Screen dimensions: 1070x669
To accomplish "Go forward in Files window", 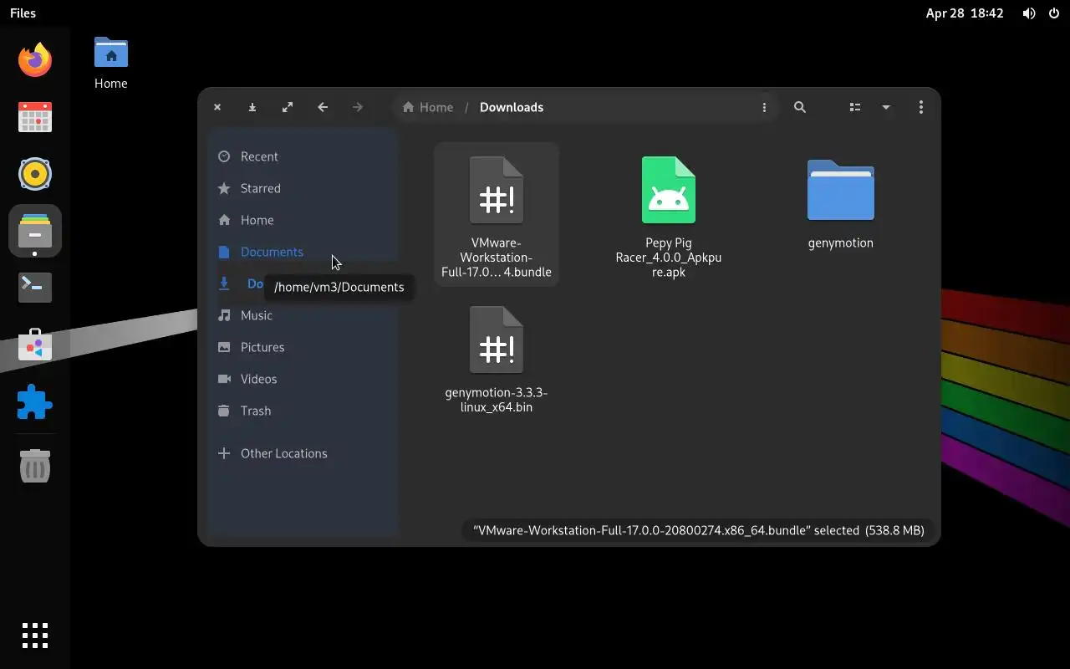I will click(x=358, y=107).
